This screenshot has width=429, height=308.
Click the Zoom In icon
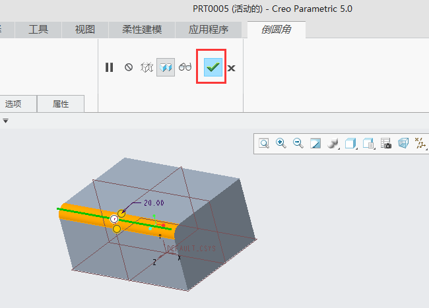(281, 144)
